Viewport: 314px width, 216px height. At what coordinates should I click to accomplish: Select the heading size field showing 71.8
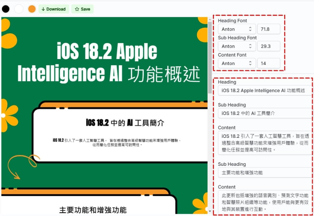point(269,29)
